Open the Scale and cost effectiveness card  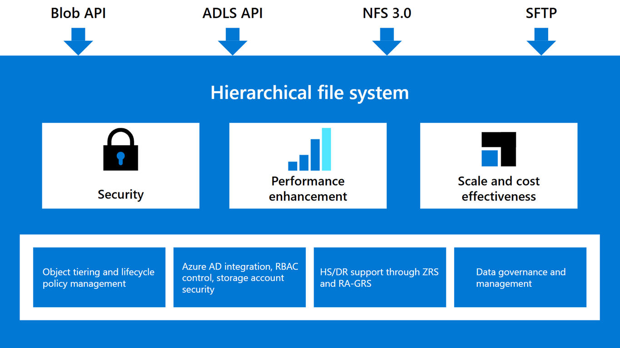[x=498, y=165]
